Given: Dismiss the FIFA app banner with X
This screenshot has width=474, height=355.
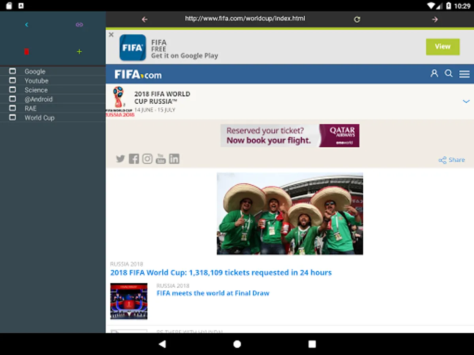Looking at the screenshot, I should coord(111,35).
